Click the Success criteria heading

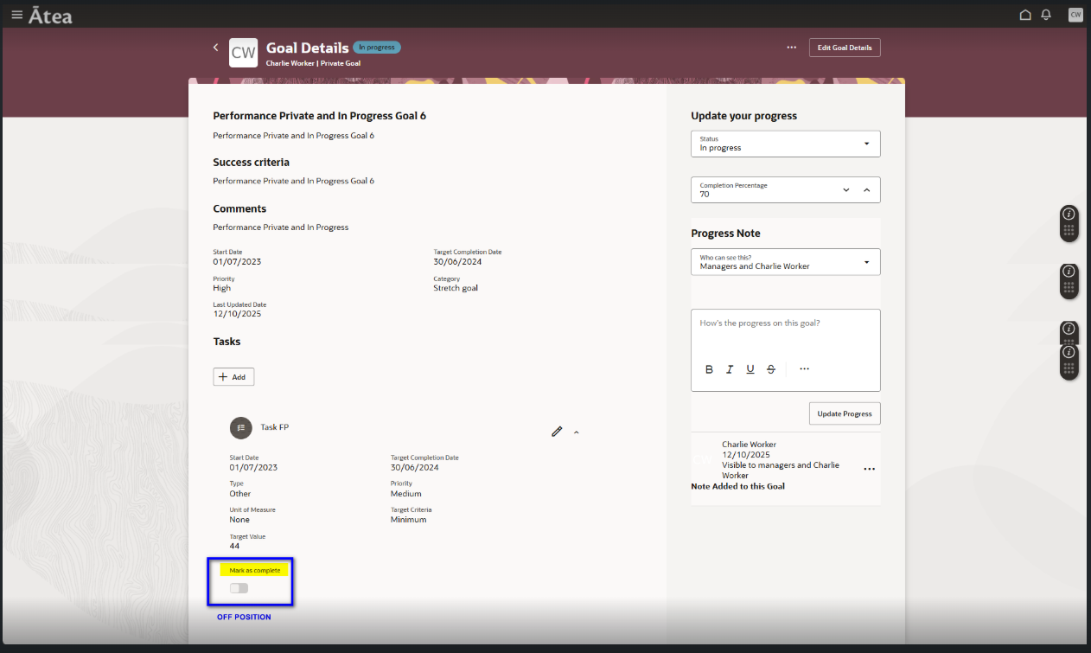coord(252,163)
